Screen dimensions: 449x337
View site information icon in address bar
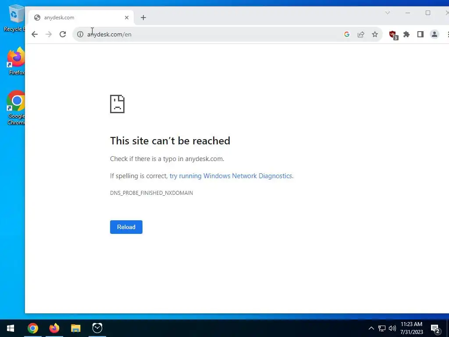(x=80, y=34)
